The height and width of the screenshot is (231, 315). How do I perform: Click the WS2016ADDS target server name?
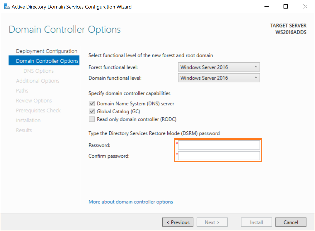(x=291, y=32)
